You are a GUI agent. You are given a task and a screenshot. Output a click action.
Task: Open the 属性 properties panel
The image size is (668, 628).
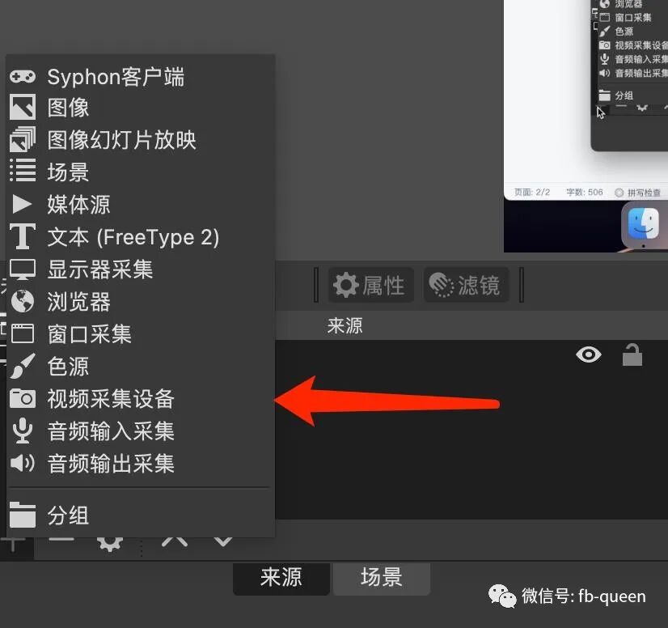pyautogui.click(x=370, y=285)
